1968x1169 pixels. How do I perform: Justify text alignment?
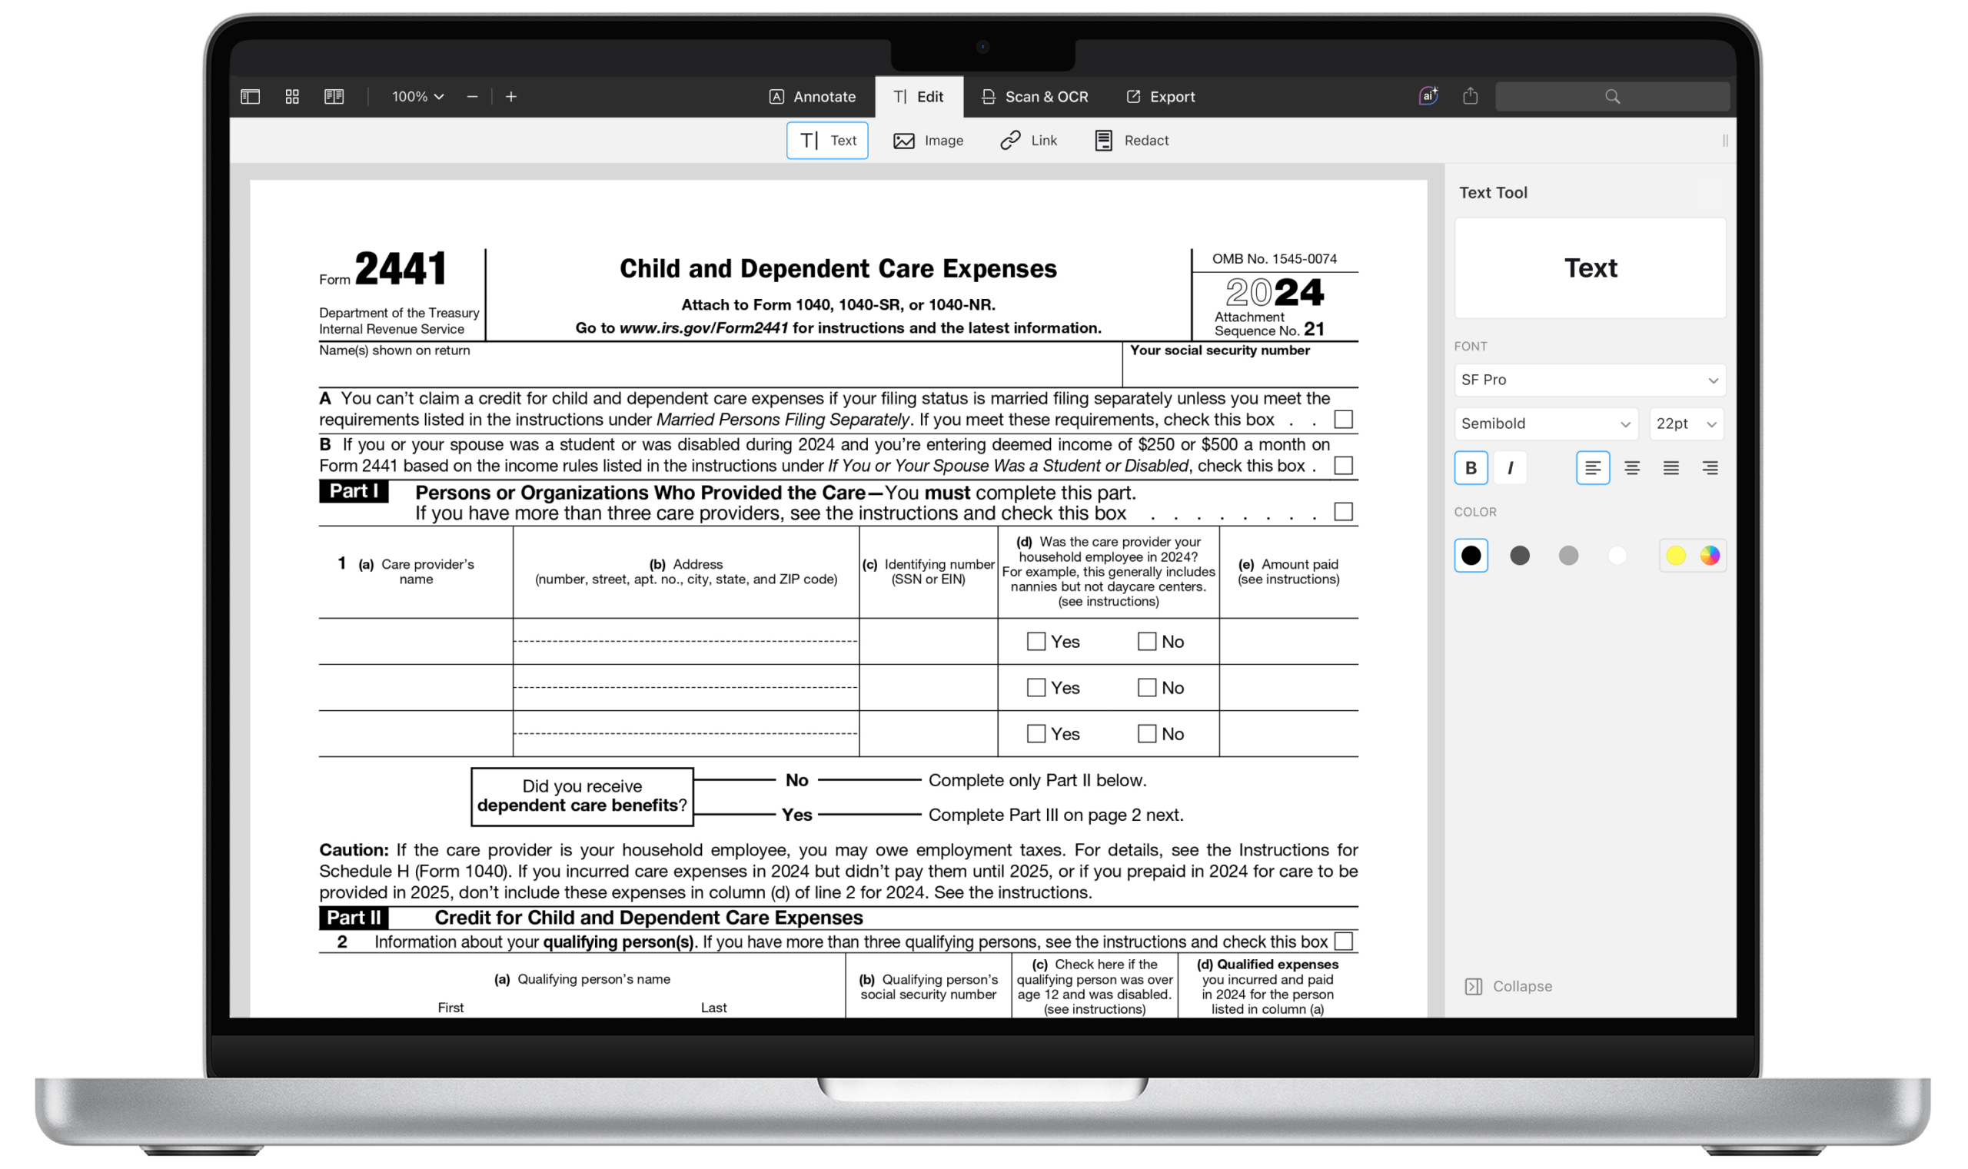pyautogui.click(x=1670, y=468)
